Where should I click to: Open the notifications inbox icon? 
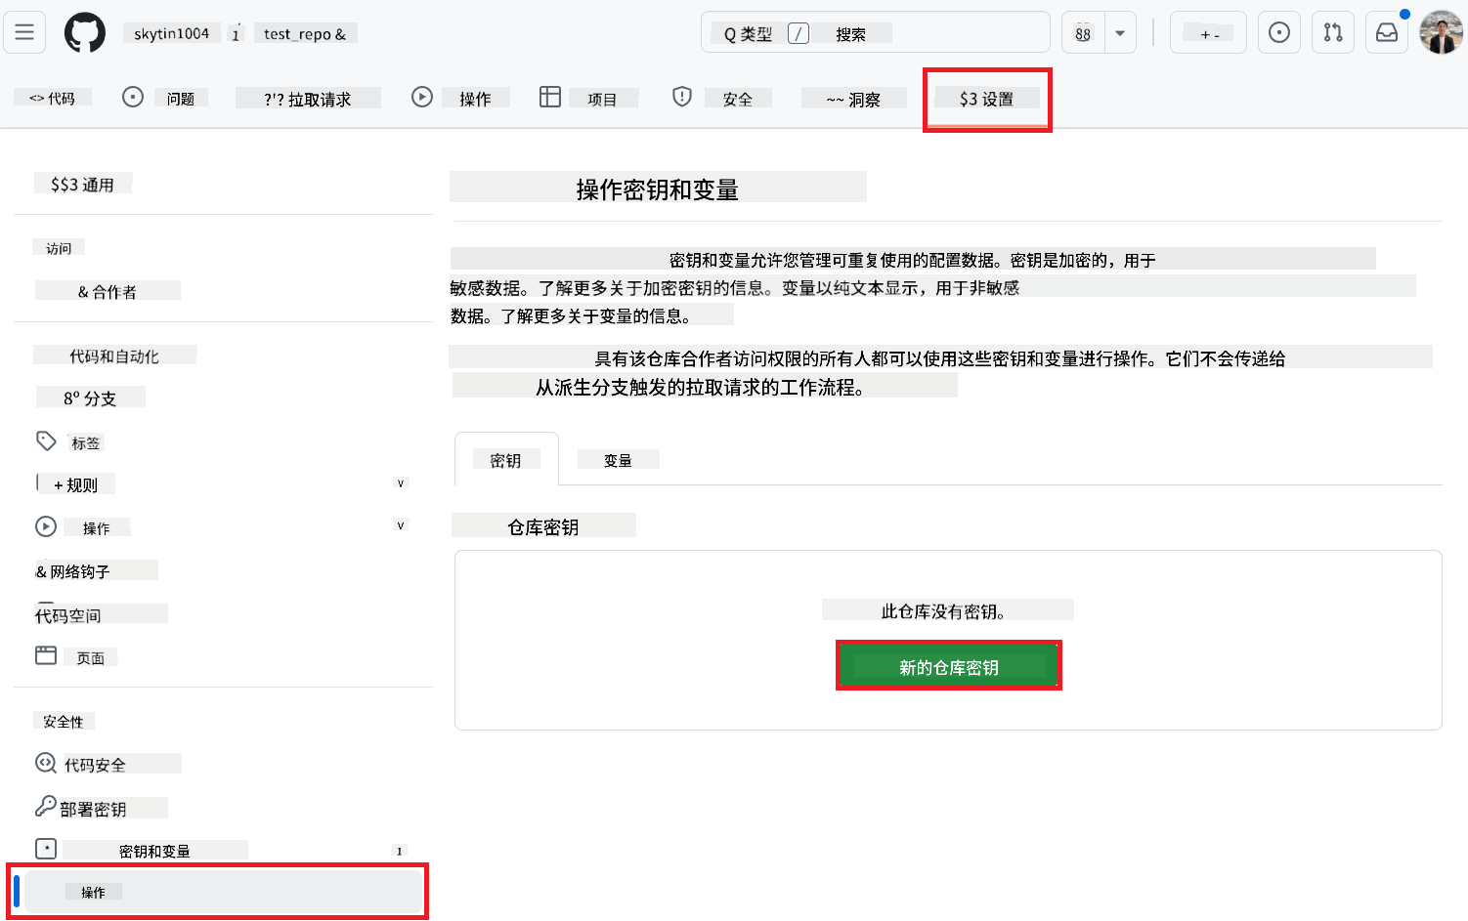1387,32
